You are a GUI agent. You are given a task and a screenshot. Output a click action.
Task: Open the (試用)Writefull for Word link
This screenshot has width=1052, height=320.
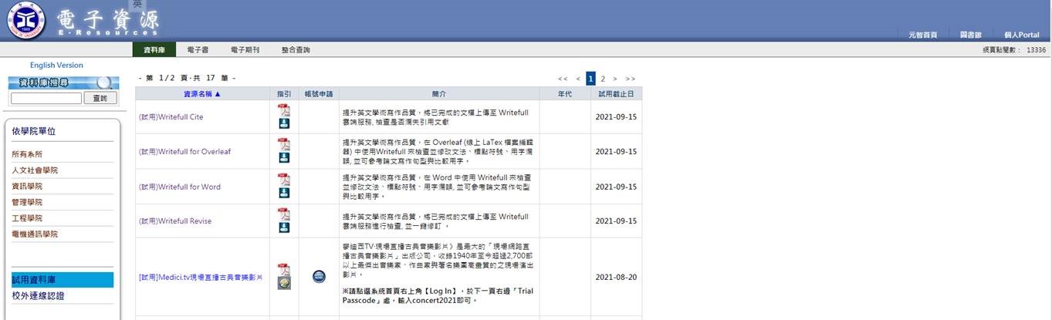(179, 187)
